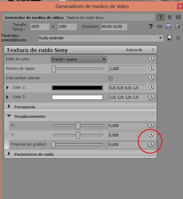
Task: Click the Duración field showing 00:00:10;00
Action: (114, 26)
